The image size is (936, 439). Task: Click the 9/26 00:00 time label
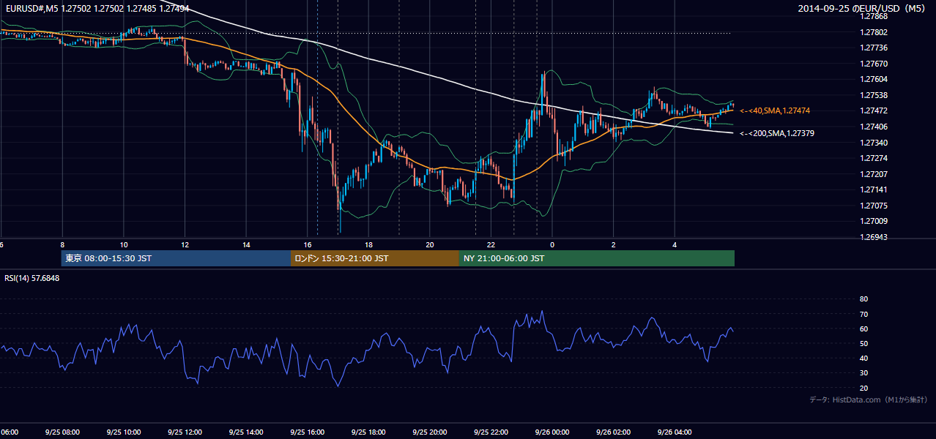[552, 432]
